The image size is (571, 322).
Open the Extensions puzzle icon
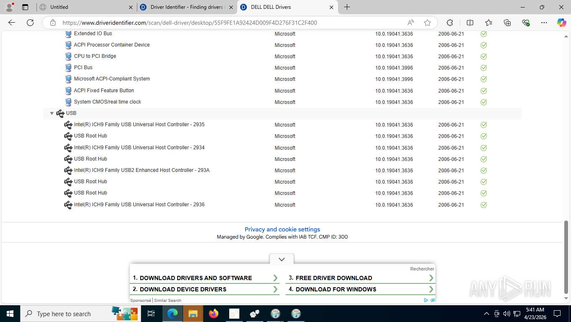[x=450, y=23]
